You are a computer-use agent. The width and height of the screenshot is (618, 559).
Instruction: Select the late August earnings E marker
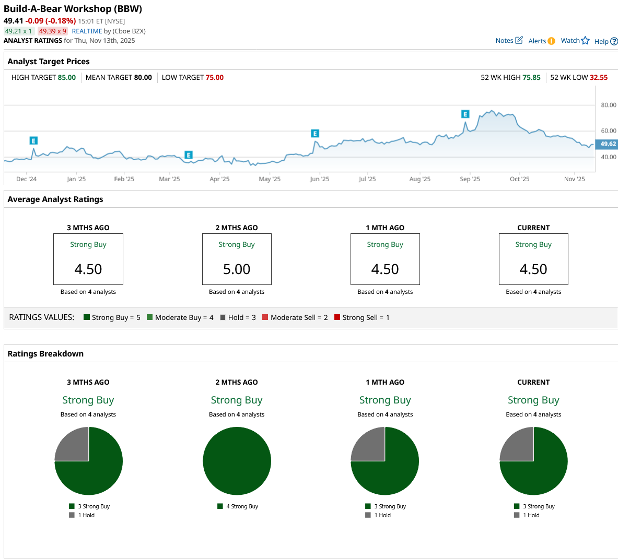(465, 114)
